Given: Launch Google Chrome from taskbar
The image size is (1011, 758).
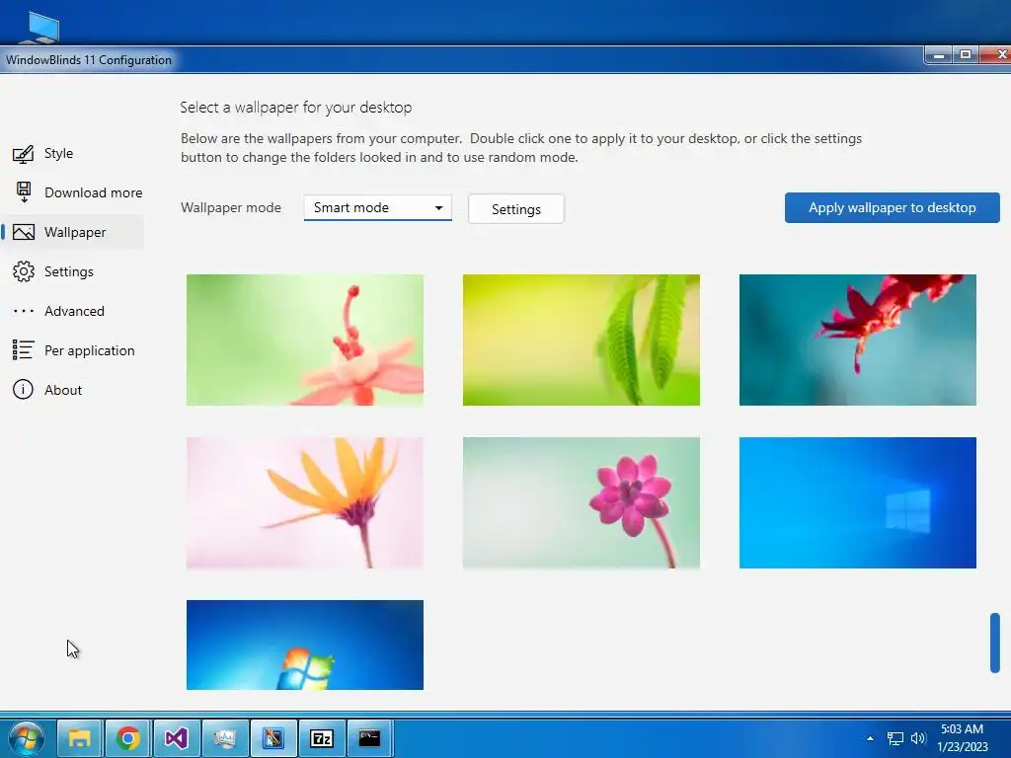Looking at the screenshot, I should [x=127, y=738].
